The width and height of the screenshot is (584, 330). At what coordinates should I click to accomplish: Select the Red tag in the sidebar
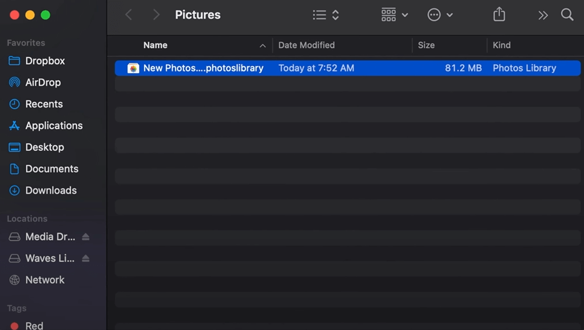coord(34,324)
